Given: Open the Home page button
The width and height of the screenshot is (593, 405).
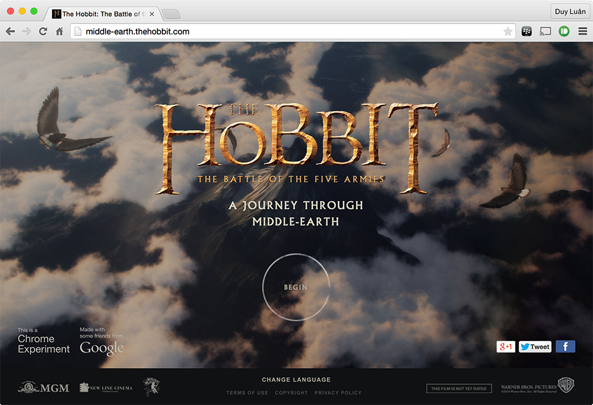Looking at the screenshot, I should pos(59,31).
